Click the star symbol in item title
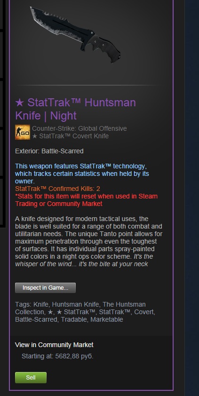Screen dimensions: 199x396 click(20, 103)
